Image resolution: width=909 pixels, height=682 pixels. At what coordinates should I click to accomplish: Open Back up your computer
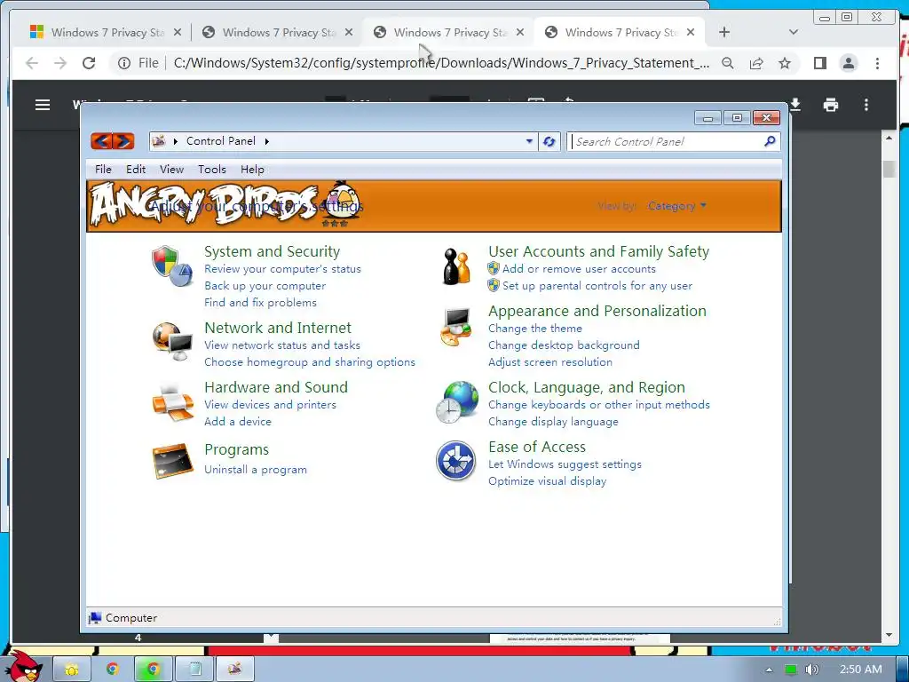pyautogui.click(x=265, y=286)
